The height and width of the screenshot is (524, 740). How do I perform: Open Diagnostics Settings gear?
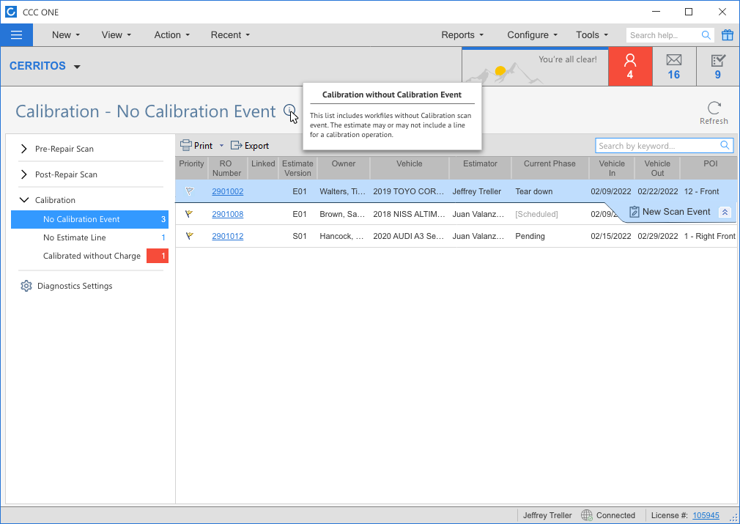click(26, 286)
